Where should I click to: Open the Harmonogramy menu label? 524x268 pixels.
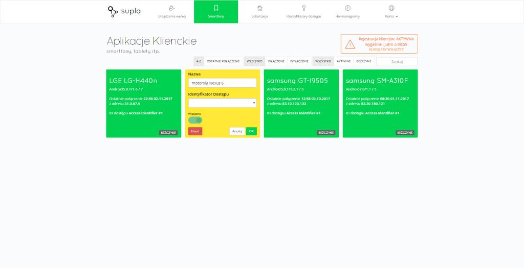(347, 16)
